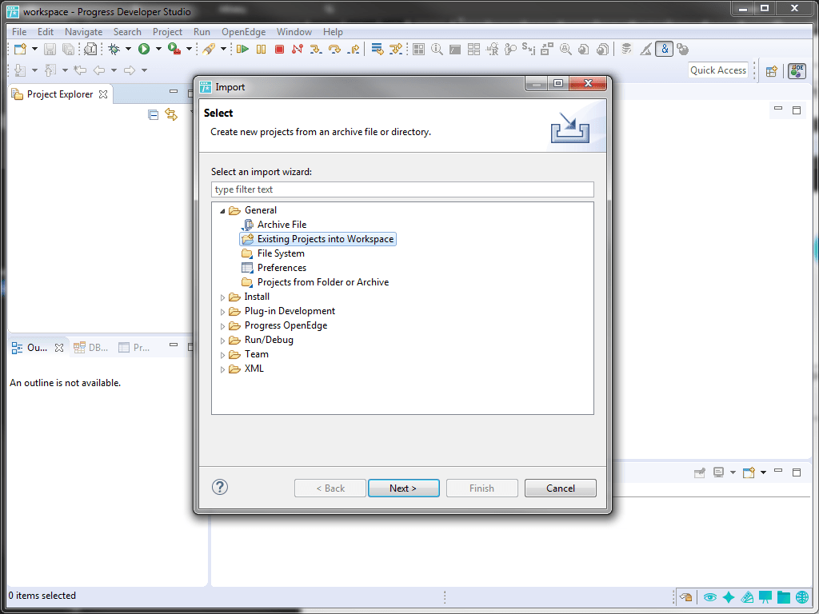Toggle the ampersand toolbar button
The height and width of the screenshot is (614, 819).
click(x=664, y=50)
